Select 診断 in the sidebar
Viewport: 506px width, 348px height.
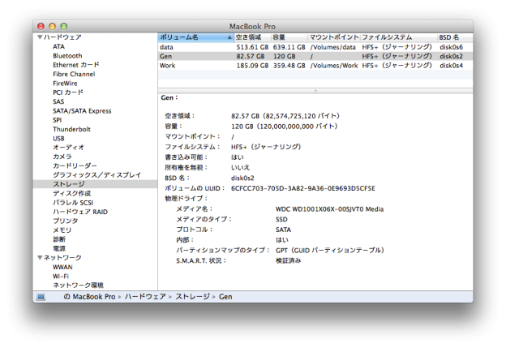pyautogui.click(x=59, y=239)
